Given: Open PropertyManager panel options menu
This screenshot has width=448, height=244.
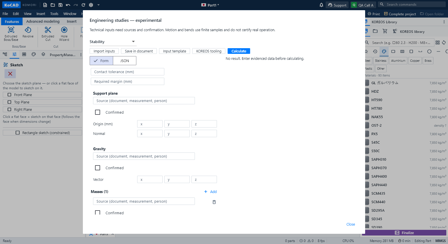Looking at the screenshot, I should [81, 55].
